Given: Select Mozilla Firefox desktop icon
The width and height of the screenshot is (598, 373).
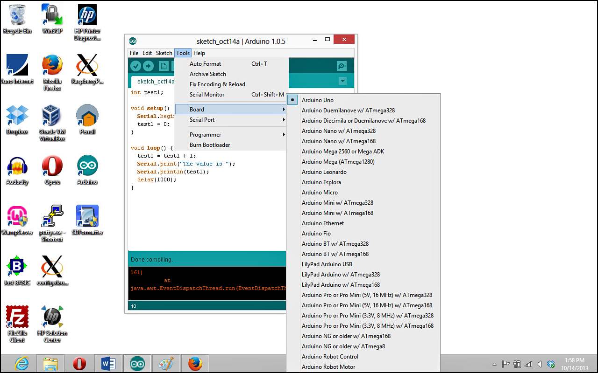Looking at the screenshot, I should (x=52, y=72).
